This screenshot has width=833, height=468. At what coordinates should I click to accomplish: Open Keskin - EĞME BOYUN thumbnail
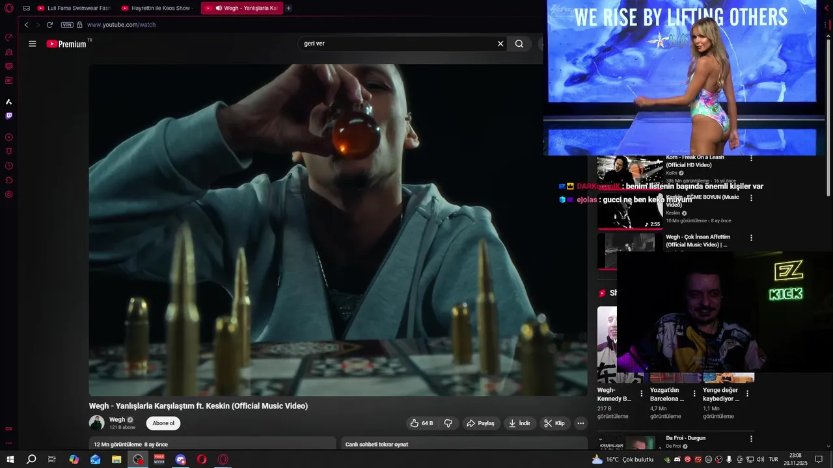tap(630, 211)
